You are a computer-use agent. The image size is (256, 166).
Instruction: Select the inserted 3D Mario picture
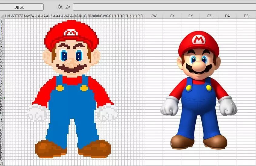(199, 90)
